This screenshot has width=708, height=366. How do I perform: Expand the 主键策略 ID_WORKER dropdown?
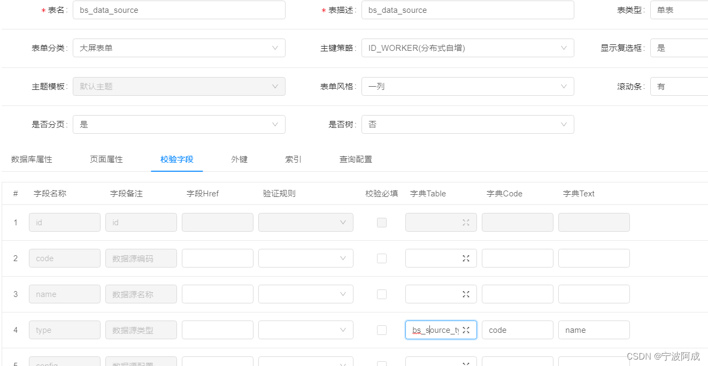467,48
